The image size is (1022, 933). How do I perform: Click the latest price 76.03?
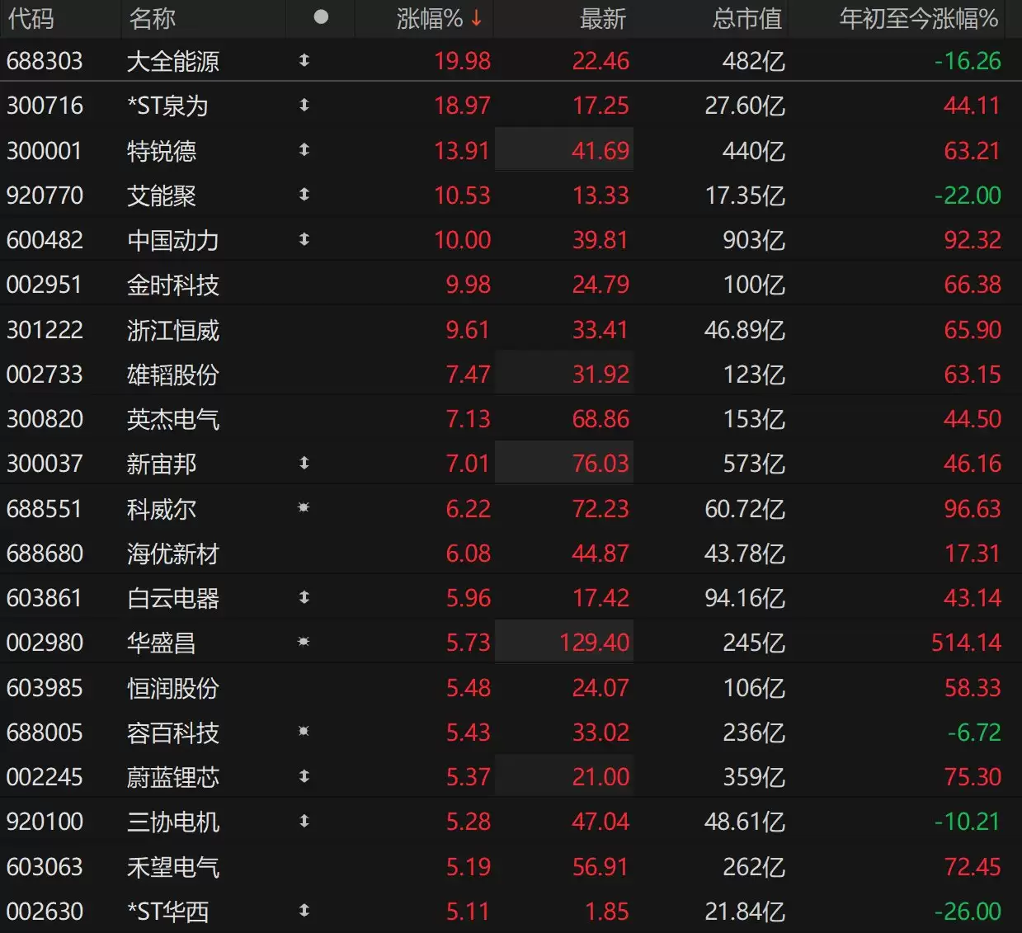(601, 464)
